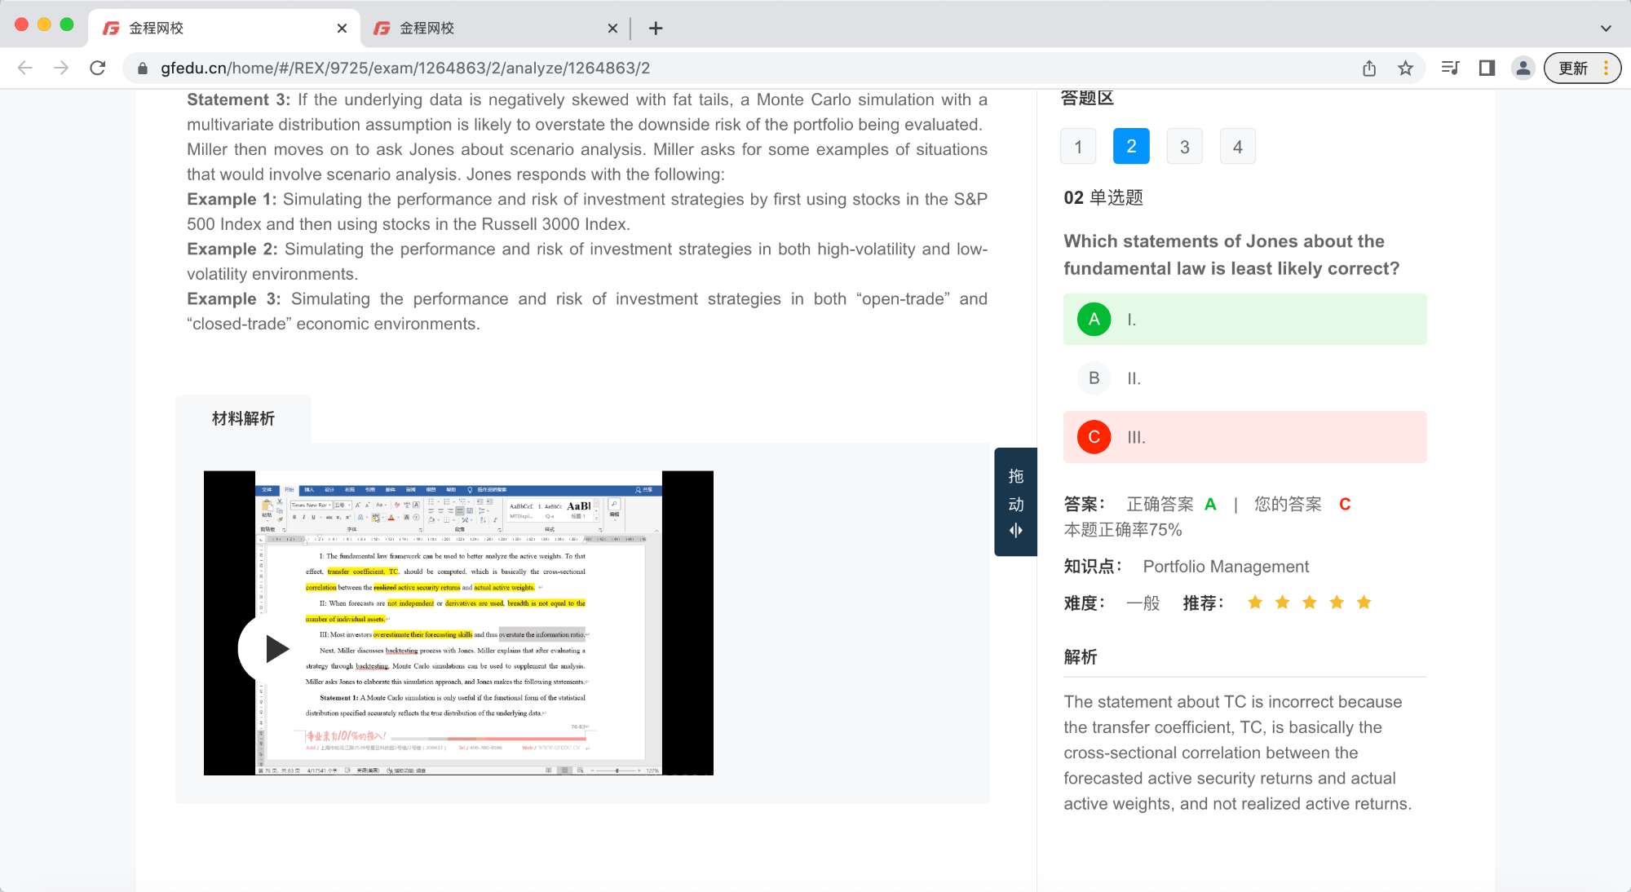Toggle the browser side panel icon
Viewport: 1631px width, 892px height.
(1487, 68)
